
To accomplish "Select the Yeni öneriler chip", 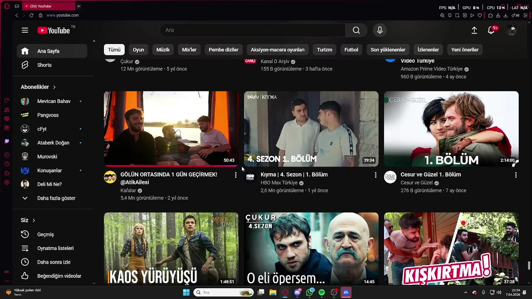I will (465, 50).
